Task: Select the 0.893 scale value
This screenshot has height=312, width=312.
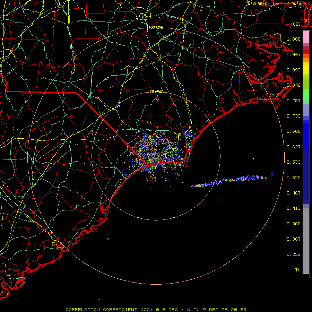Action: 294,70
